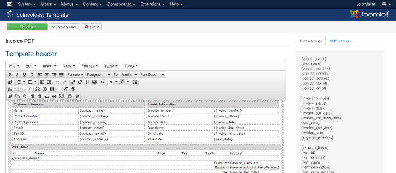
Task: Toggle bold formatting in editor toolbar
Action: click(x=10, y=75)
